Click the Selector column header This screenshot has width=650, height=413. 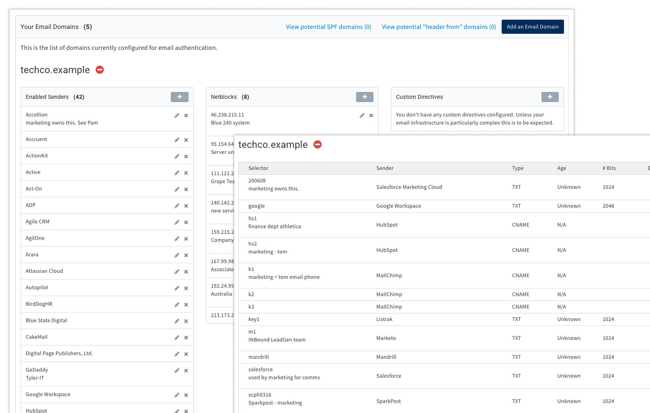258,168
